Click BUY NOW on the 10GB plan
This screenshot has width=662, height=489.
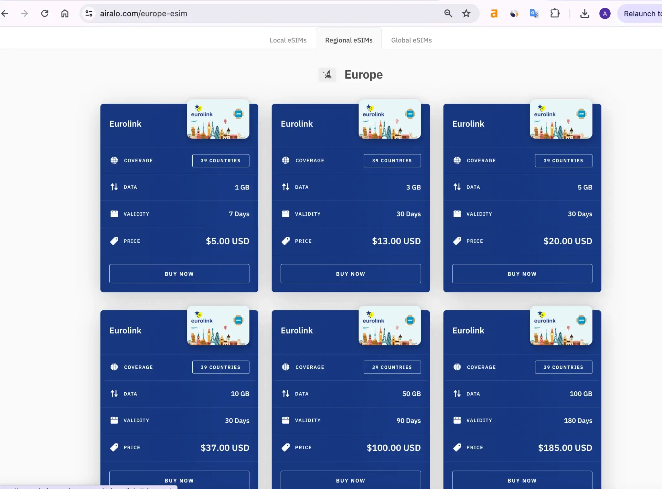pos(179,480)
